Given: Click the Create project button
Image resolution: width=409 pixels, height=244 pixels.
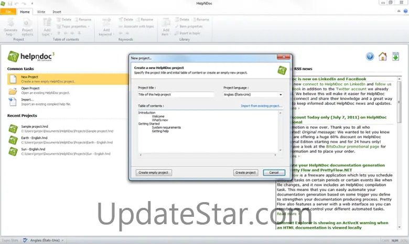Looking at the screenshot, I should point(245,172).
